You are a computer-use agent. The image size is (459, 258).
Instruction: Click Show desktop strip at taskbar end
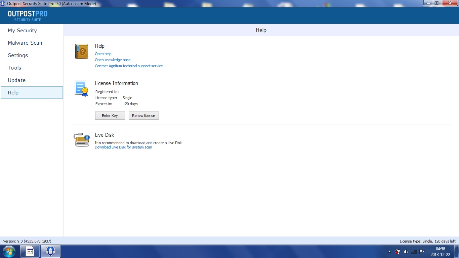tap(456, 251)
